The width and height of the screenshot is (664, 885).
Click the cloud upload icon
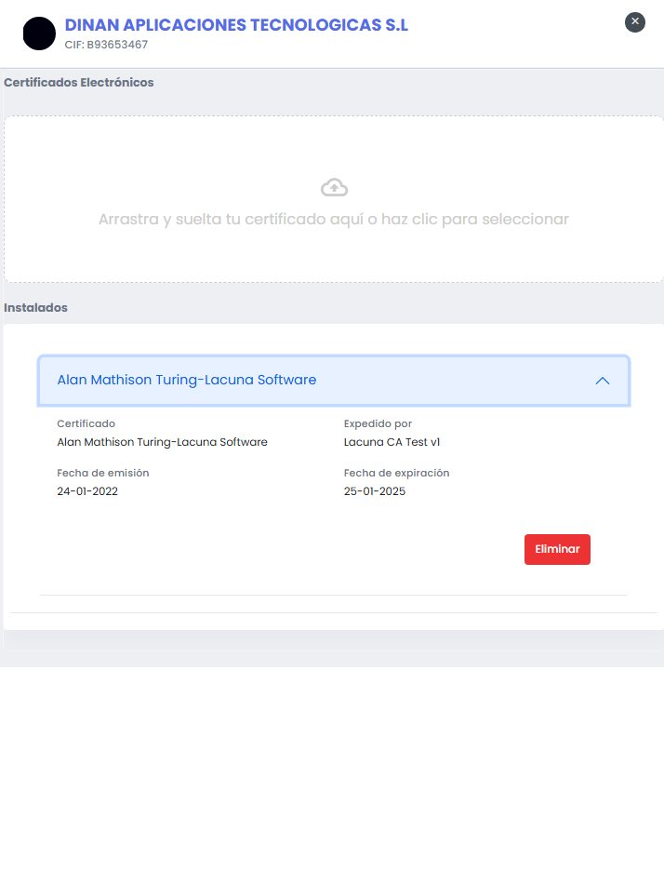tap(334, 186)
